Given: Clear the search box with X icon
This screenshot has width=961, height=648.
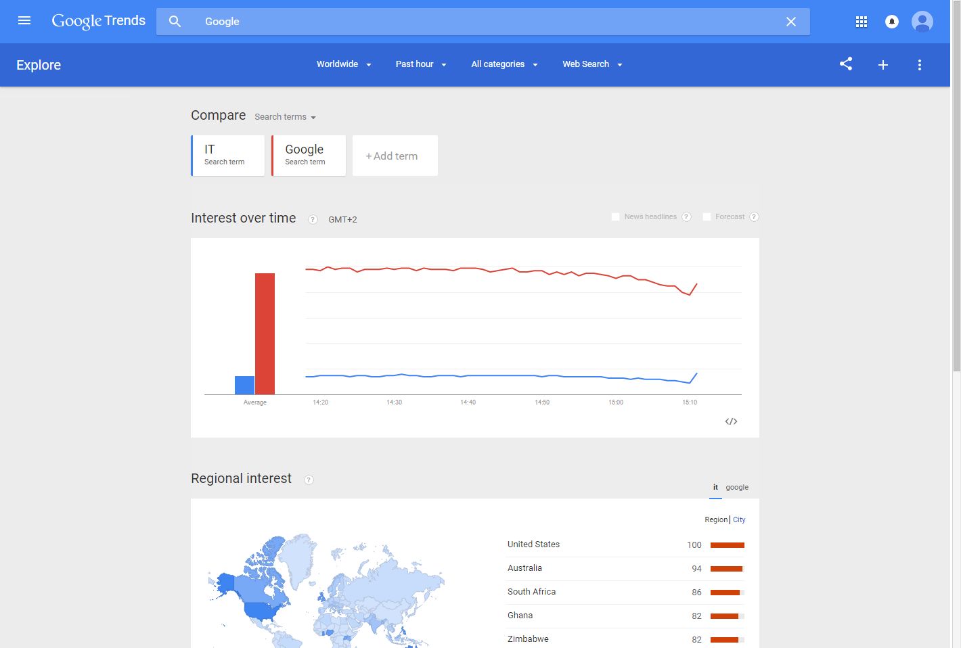Looking at the screenshot, I should coord(790,22).
